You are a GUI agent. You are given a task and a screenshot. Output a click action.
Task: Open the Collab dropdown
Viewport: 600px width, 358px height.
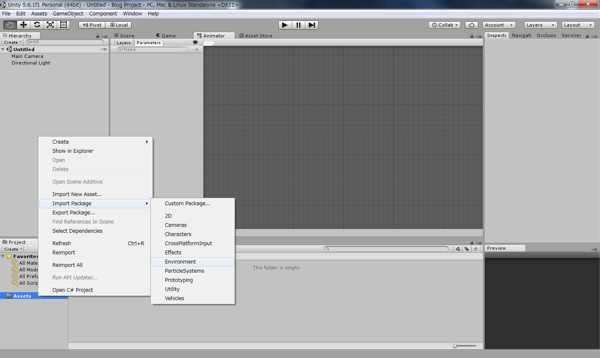click(445, 25)
